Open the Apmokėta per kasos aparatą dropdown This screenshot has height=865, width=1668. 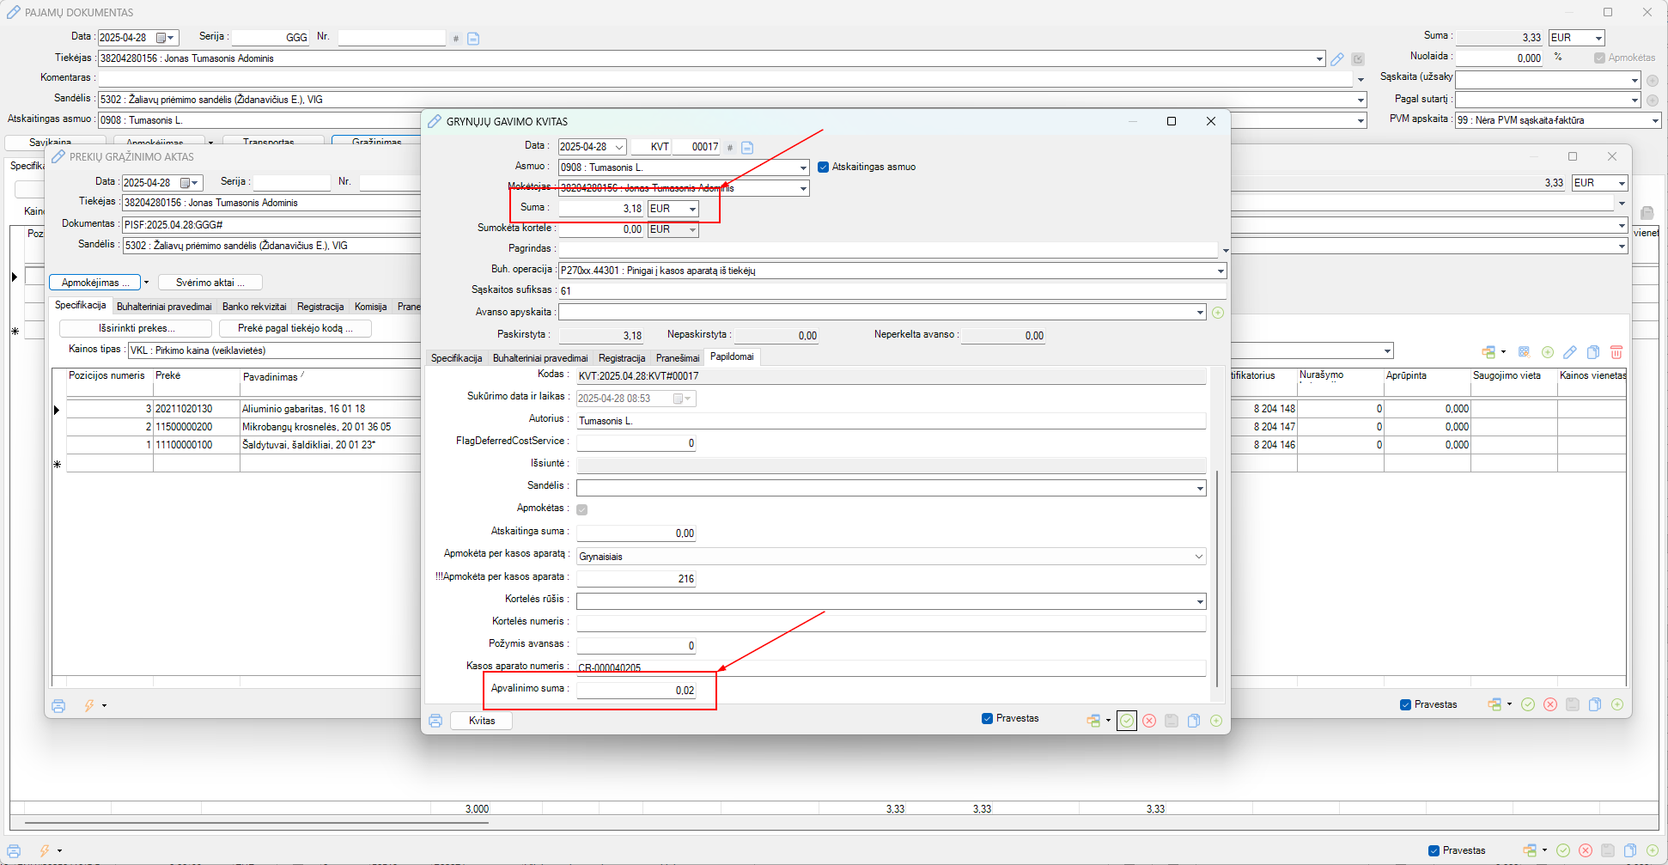coord(1199,557)
